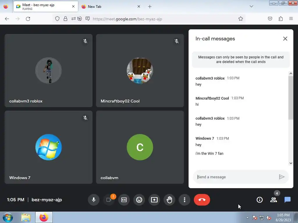
Task: Click the network tray icon
Action: [262, 218]
